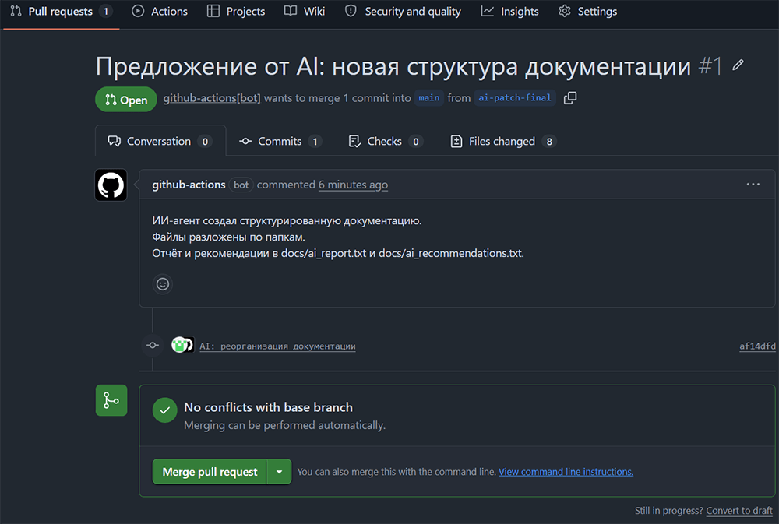Click the green checkmark circle icon
This screenshot has height=524, width=779.
pos(165,410)
